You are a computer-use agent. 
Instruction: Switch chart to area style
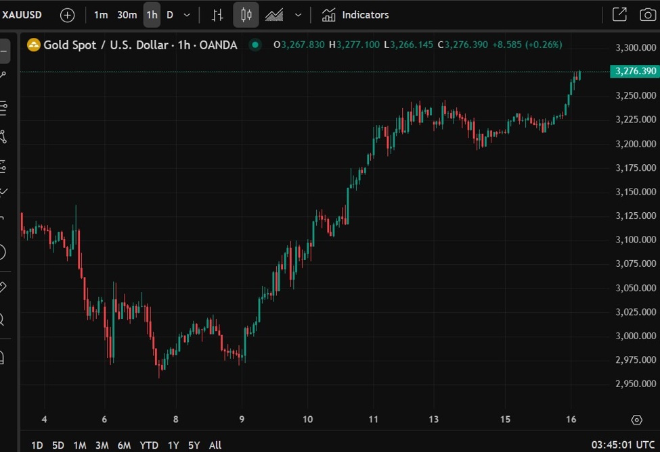pos(273,14)
